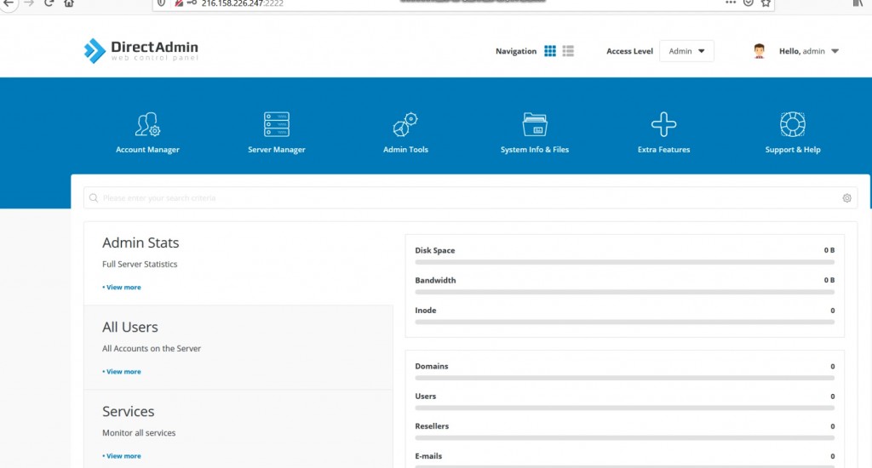Open System Info & Files icon
Screen dimensions: 872x468
tap(535, 124)
